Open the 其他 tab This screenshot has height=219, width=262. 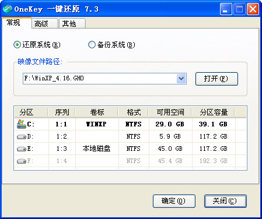coord(72,23)
